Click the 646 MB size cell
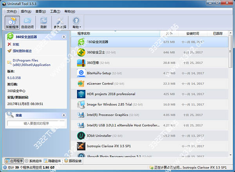 [169, 52]
